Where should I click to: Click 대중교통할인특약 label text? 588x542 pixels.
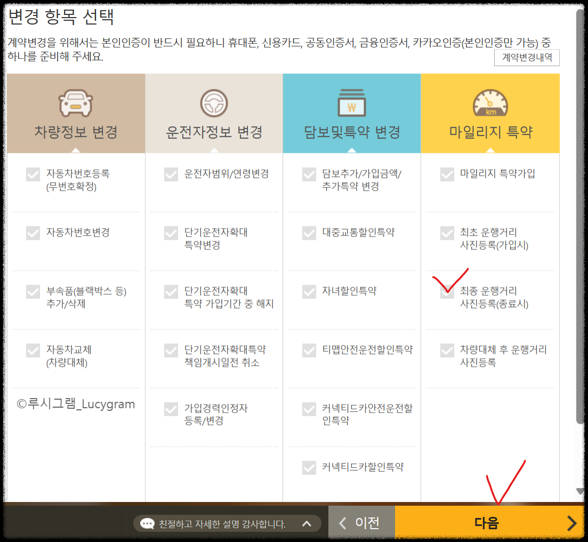(x=358, y=232)
